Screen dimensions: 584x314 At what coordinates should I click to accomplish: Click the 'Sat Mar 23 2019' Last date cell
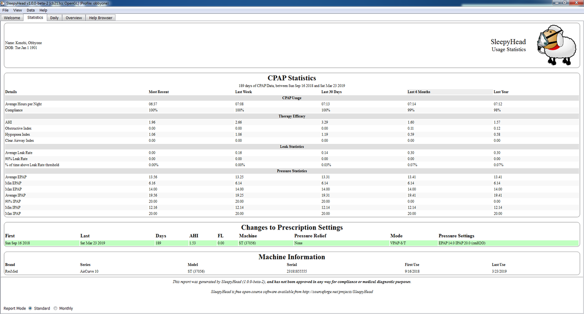92,243
